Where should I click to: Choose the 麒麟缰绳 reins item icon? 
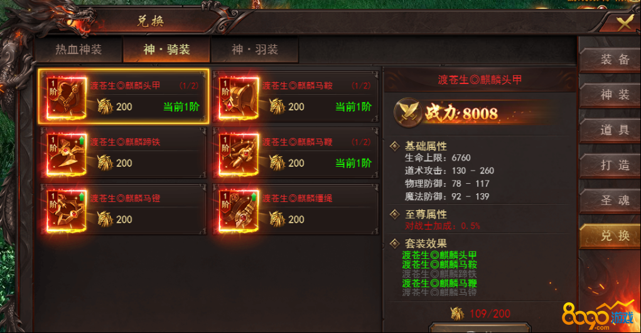coord(239,211)
